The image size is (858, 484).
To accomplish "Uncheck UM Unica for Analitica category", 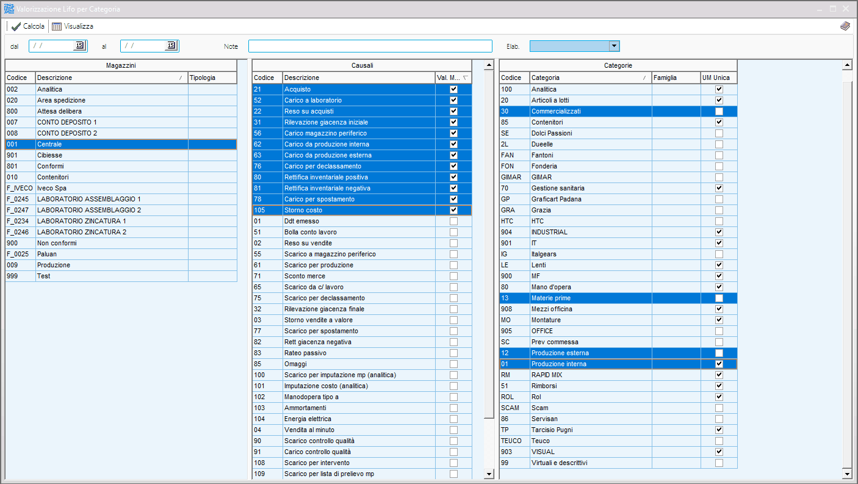I will (719, 89).
